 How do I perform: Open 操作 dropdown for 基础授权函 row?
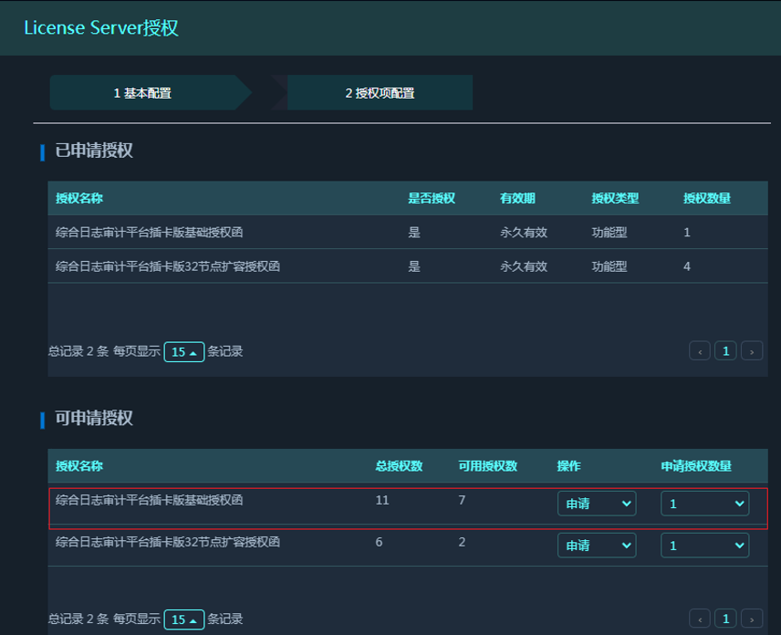click(597, 504)
